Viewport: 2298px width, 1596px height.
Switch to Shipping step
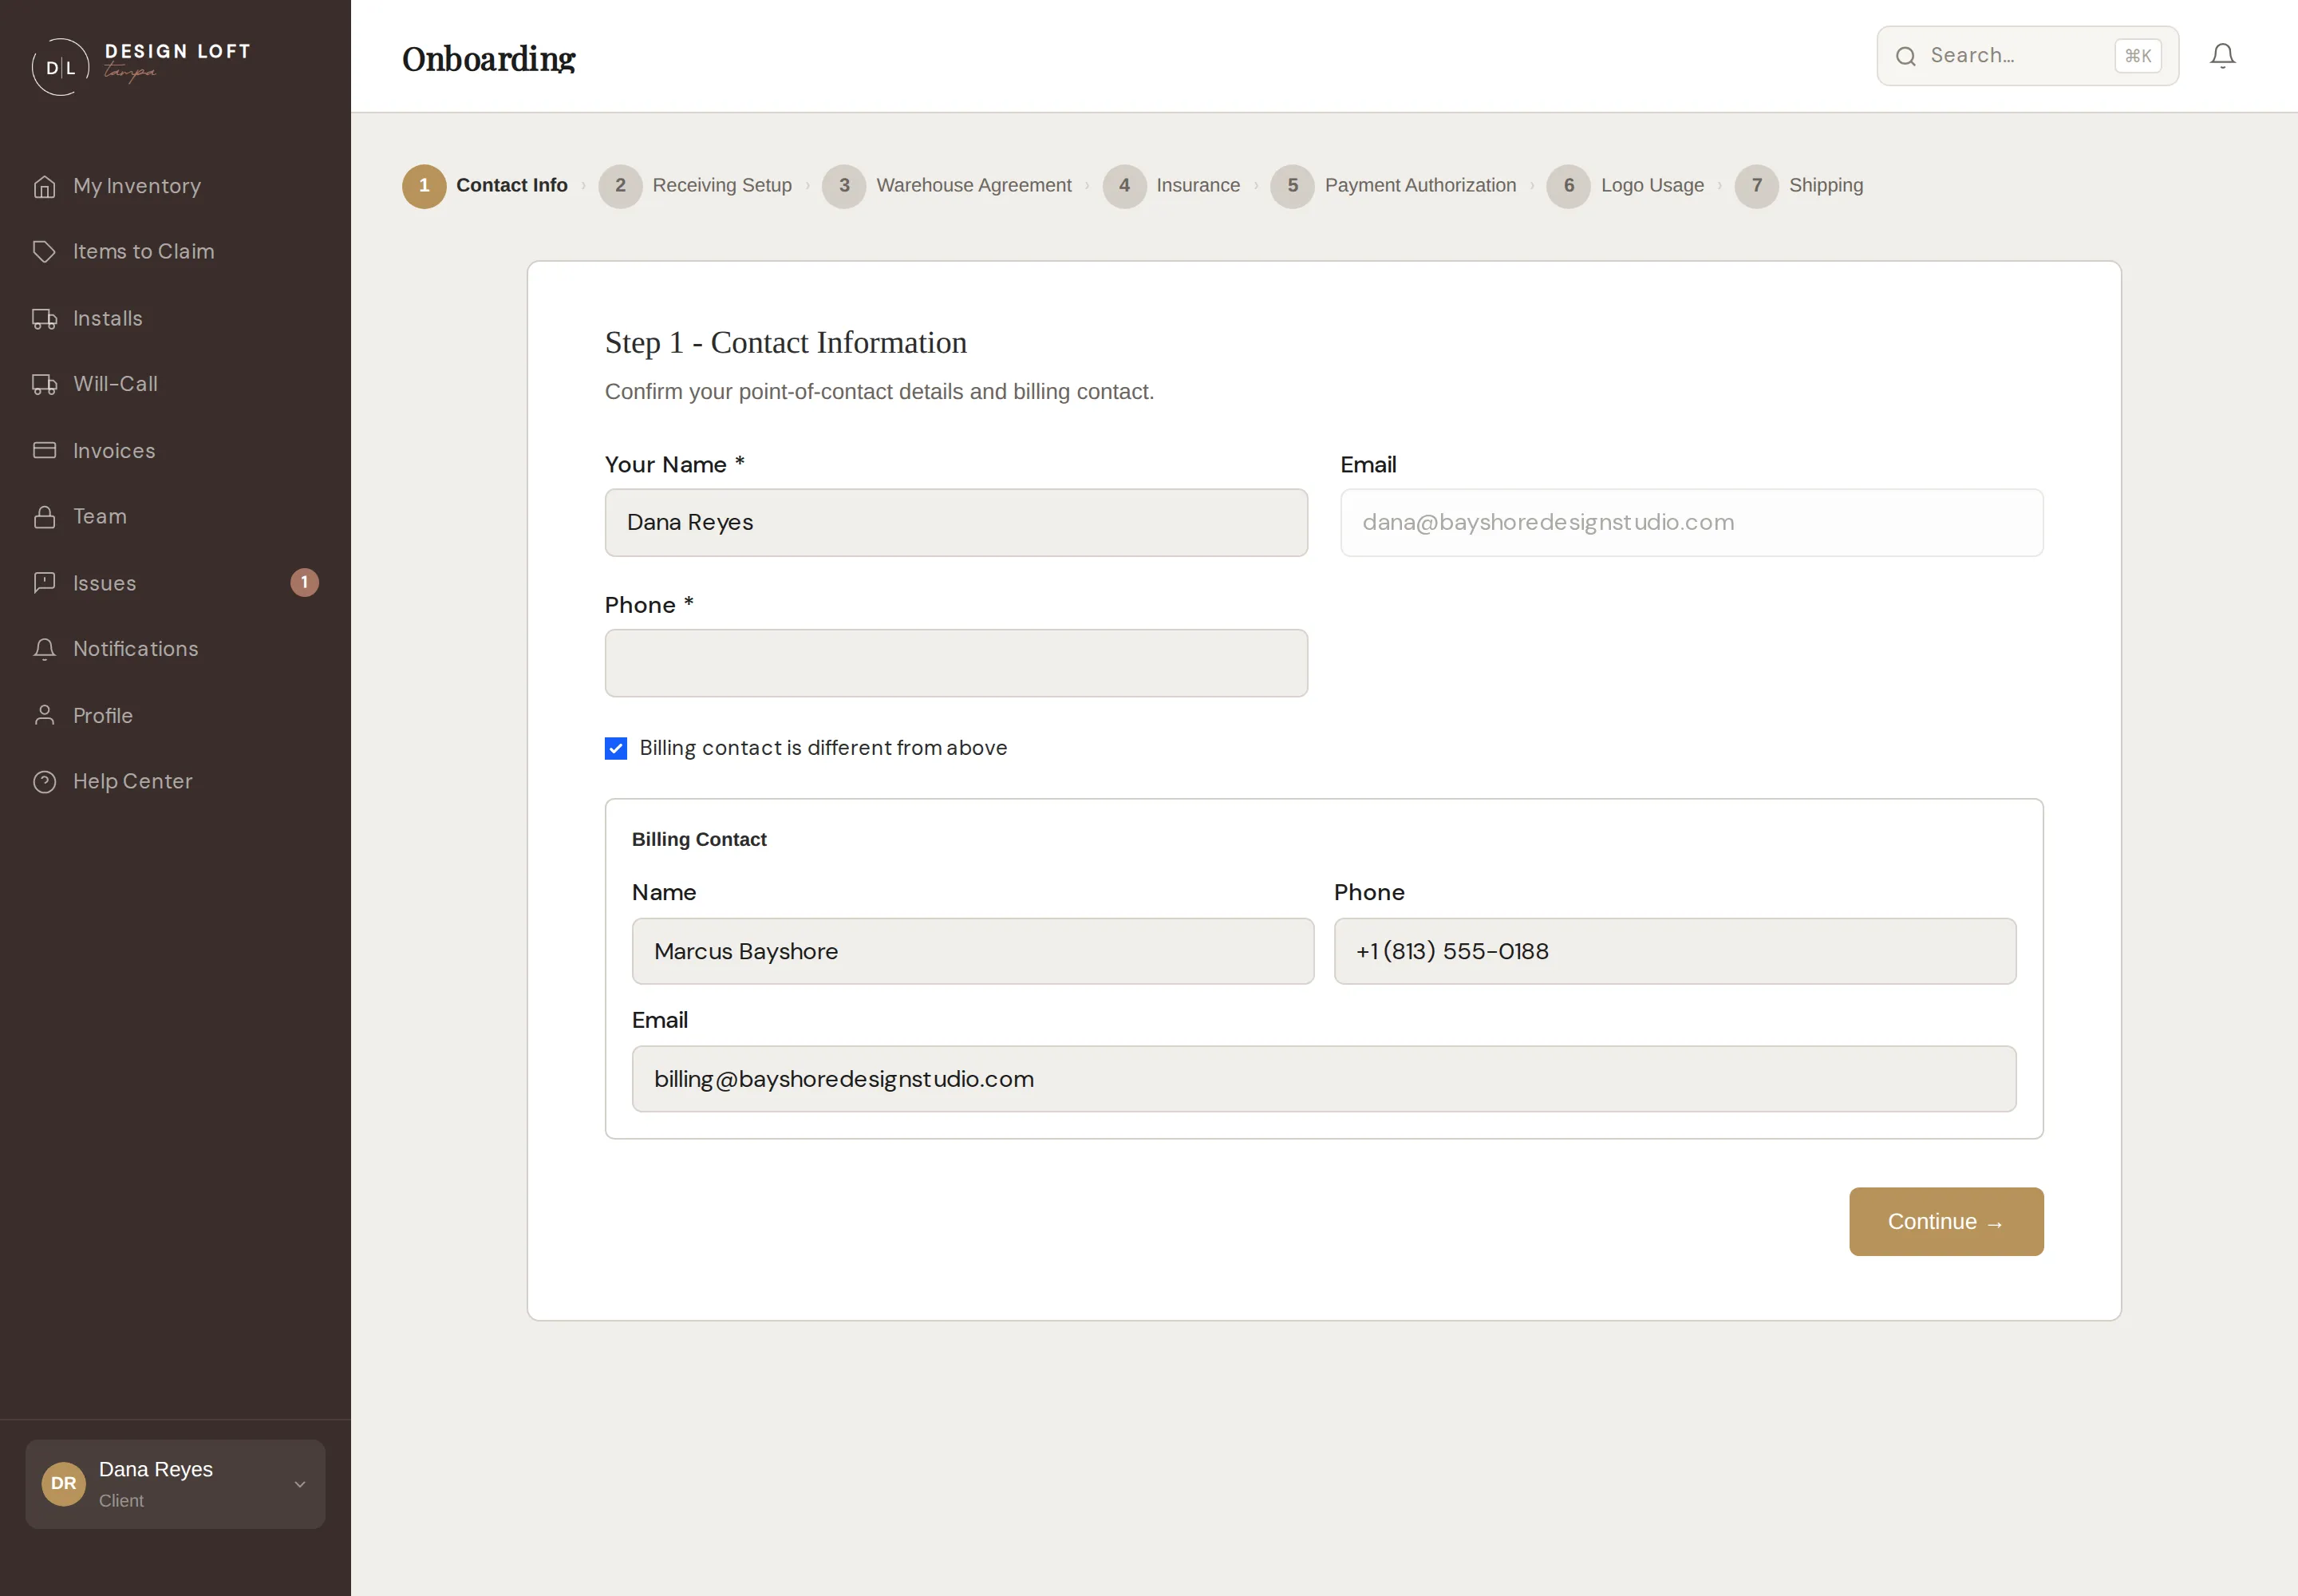[x=1826, y=186]
